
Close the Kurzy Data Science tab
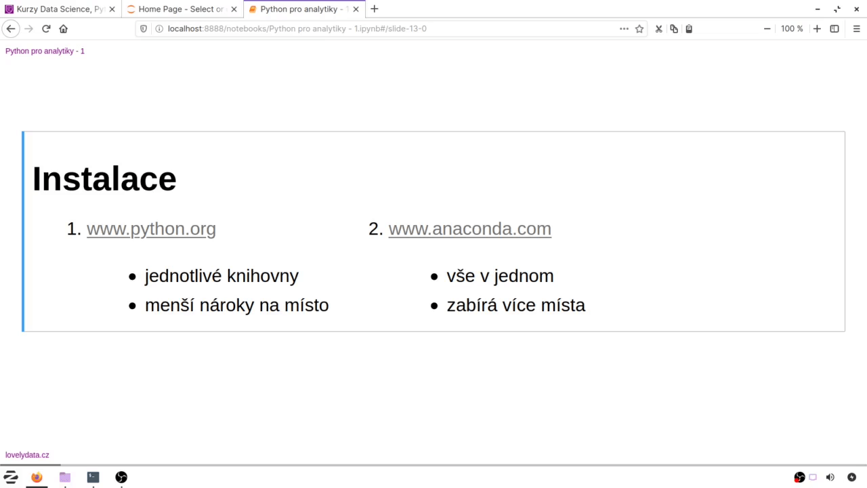pyautogui.click(x=112, y=9)
